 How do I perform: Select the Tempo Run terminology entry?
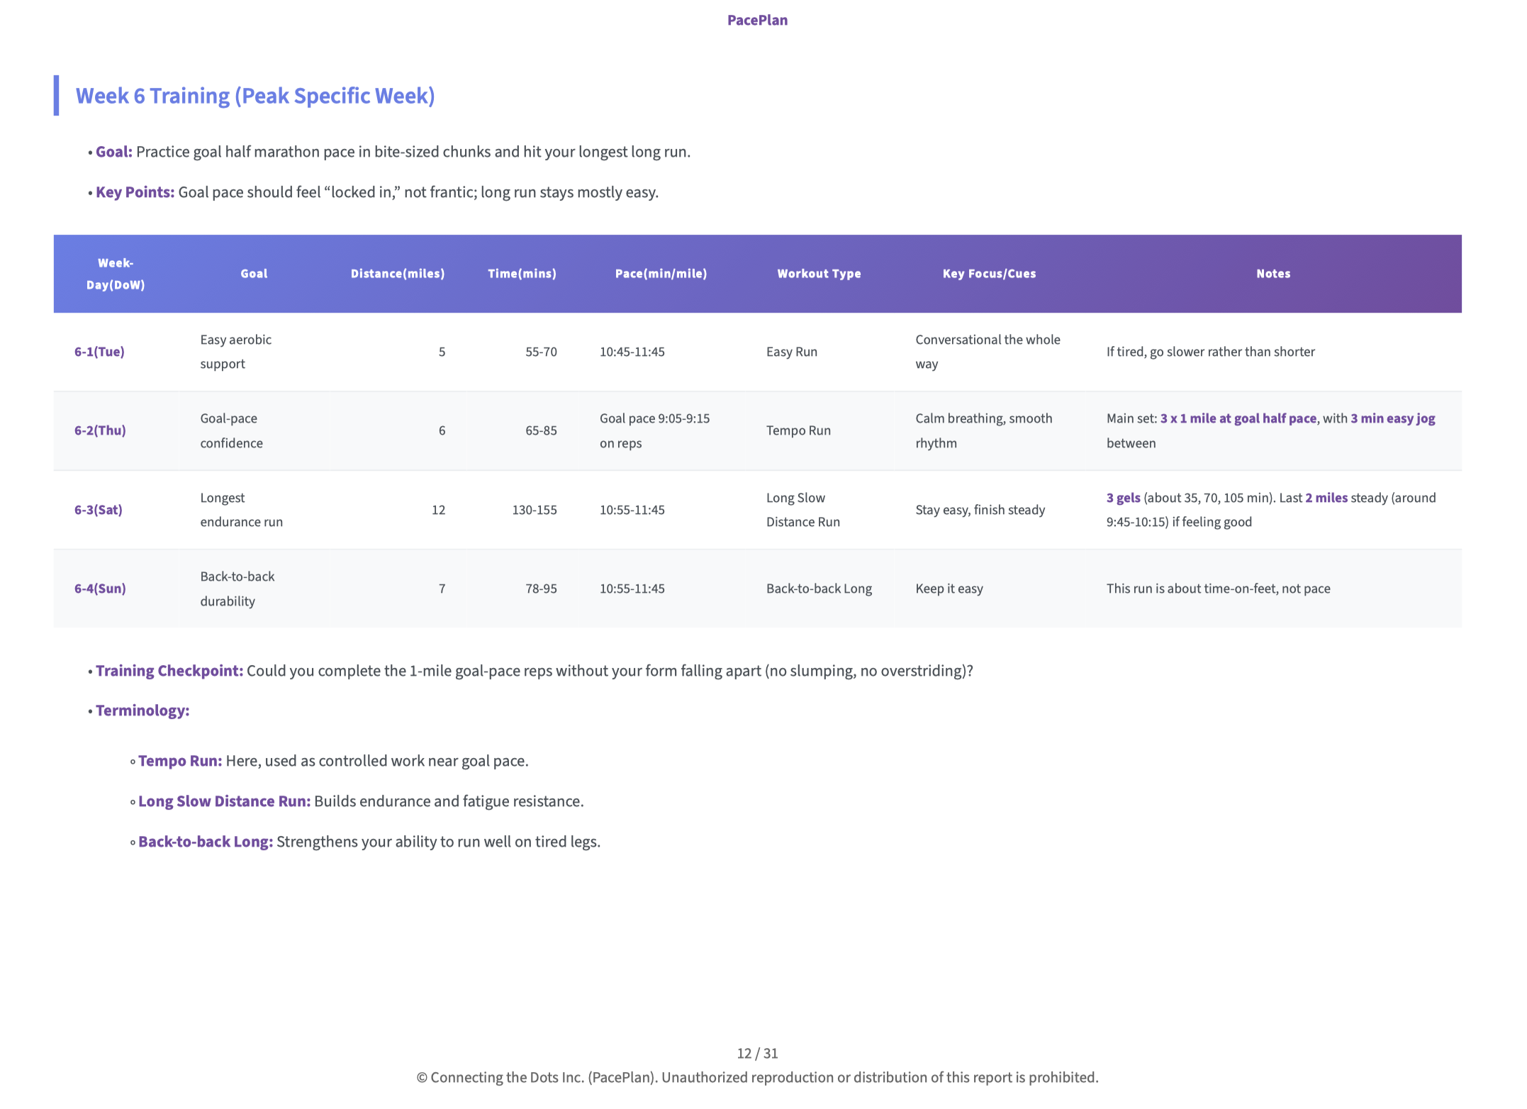click(179, 760)
